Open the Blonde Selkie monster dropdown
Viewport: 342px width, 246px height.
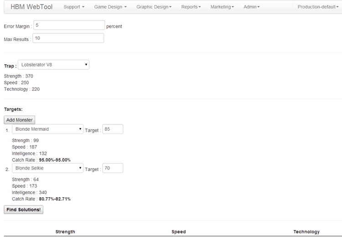pyautogui.click(x=47, y=169)
